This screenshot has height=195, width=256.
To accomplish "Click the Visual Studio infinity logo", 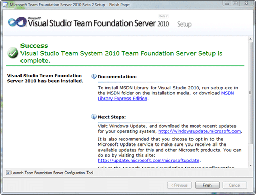I will click(x=17, y=22).
